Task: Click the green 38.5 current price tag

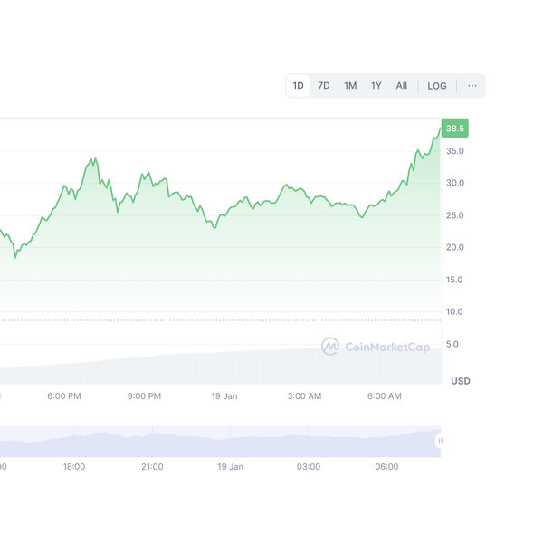Action: click(454, 129)
